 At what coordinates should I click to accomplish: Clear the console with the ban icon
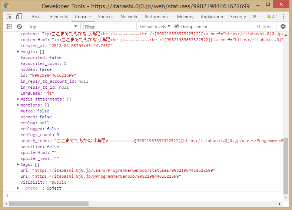(19, 27)
